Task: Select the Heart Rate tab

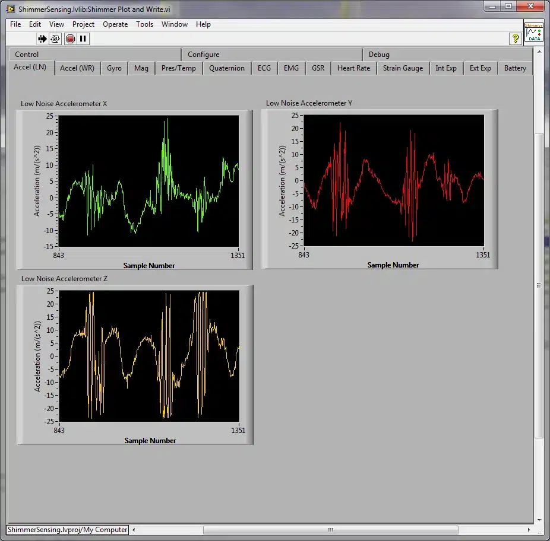Action: point(353,68)
